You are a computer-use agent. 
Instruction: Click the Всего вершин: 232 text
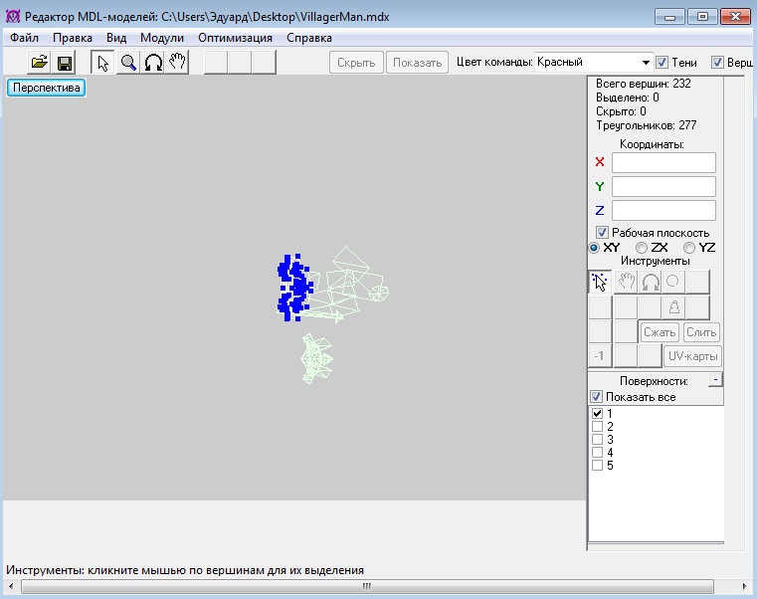point(643,84)
